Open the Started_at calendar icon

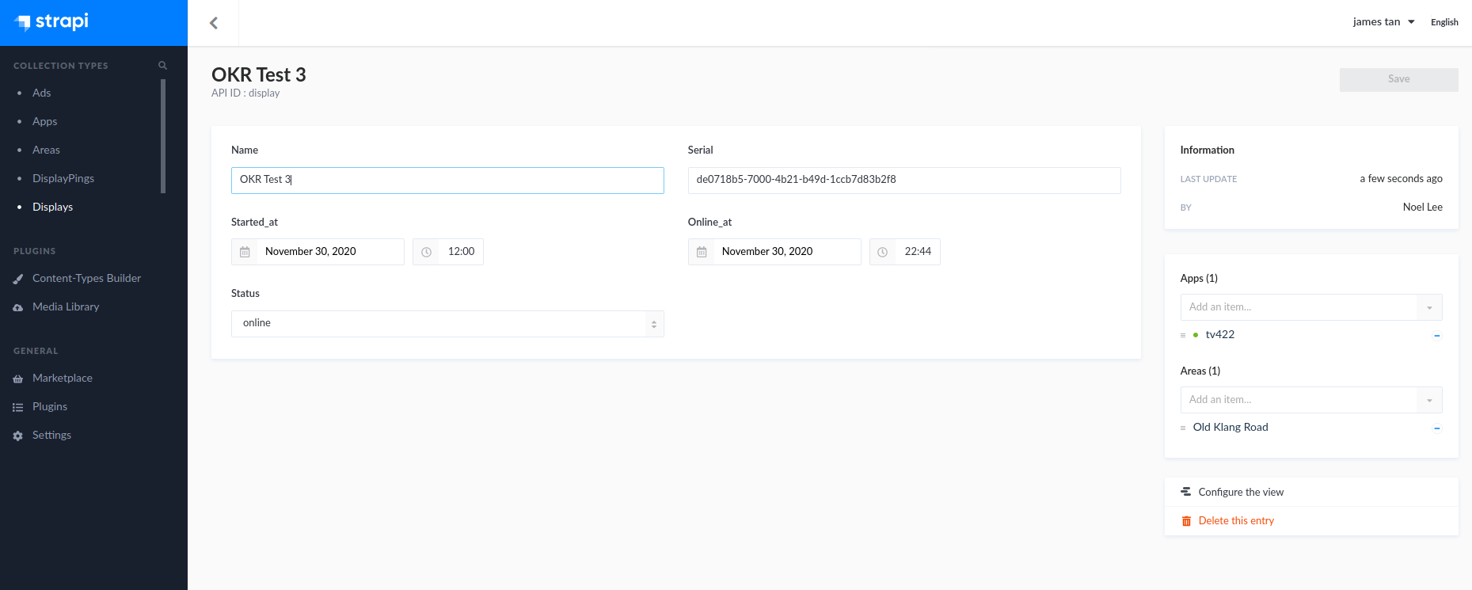pos(245,252)
